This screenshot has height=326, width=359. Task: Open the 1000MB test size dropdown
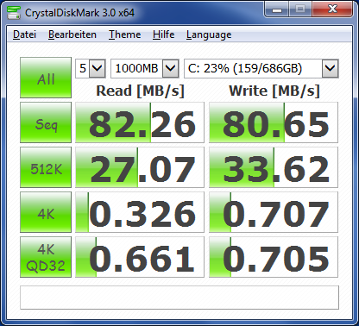(x=145, y=68)
